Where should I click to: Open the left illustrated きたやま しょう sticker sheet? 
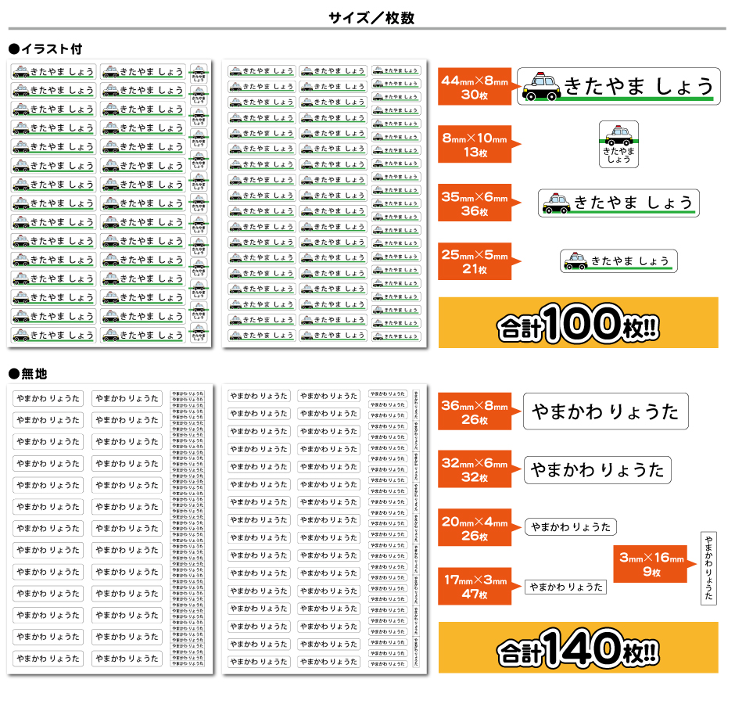pos(110,203)
